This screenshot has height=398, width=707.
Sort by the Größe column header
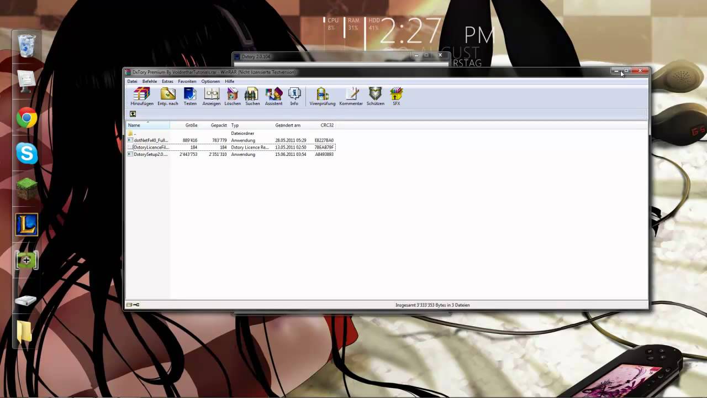click(184, 125)
